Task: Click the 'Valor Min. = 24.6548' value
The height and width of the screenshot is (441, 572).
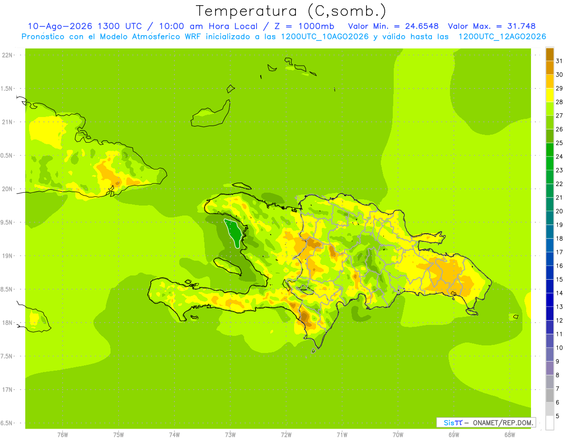Action: click(394, 26)
